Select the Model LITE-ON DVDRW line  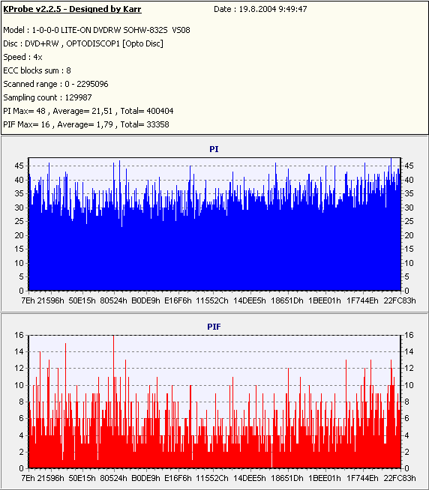(97, 30)
